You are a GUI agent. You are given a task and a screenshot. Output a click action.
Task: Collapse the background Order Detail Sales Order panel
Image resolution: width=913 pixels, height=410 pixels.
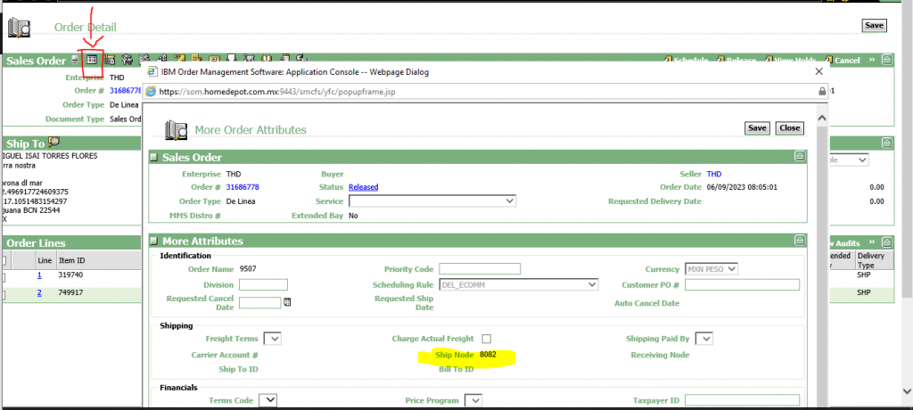887,60
